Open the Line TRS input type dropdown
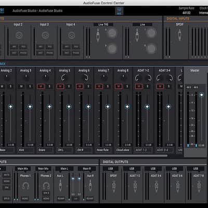 pyautogui.click(x=103, y=24)
